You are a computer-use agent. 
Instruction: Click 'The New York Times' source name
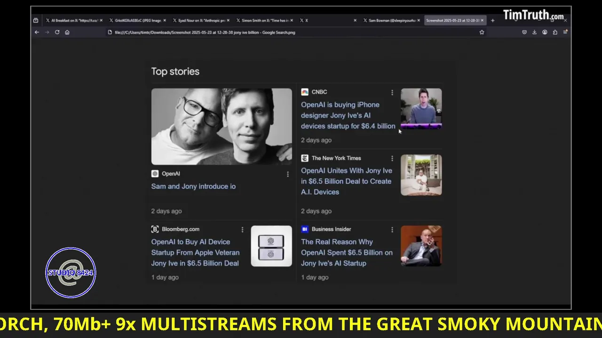pyautogui.click(x=336, y=158)
